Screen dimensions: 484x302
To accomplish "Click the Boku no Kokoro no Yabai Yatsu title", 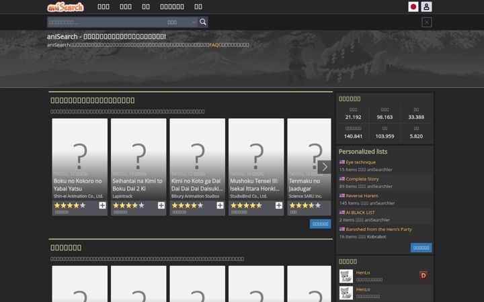I will (78, 185).
